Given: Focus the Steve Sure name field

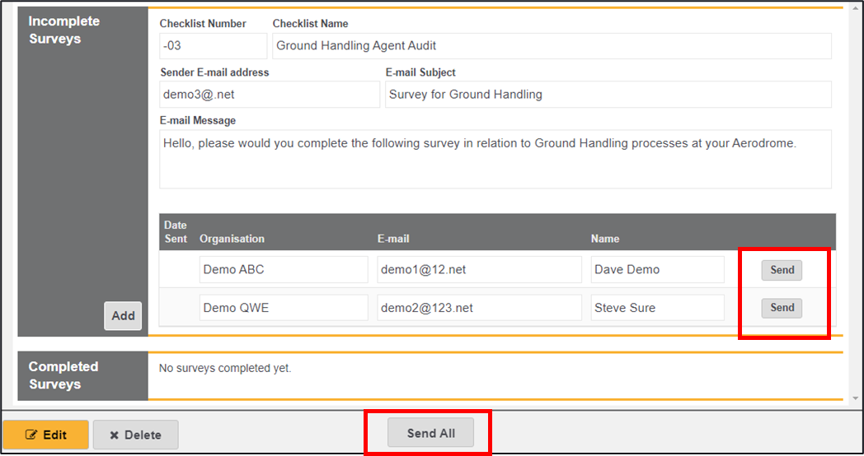Looking at the screenshot, I should pyautogui.click(x=657, y=308).
